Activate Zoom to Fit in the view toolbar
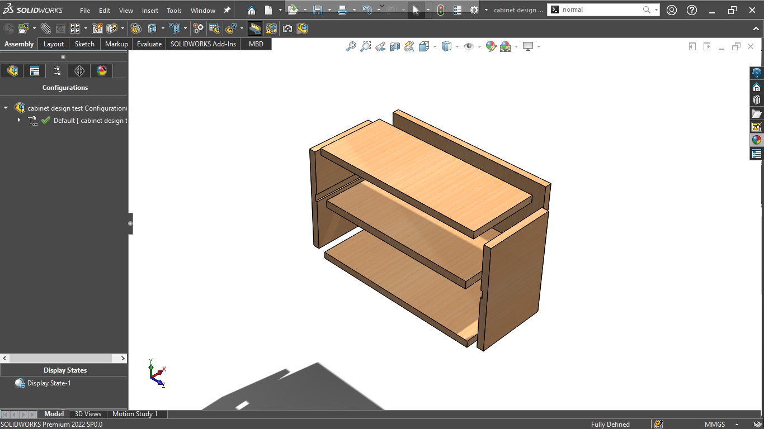Viewport: 764px width, 429px height. (x=352, y=46)
